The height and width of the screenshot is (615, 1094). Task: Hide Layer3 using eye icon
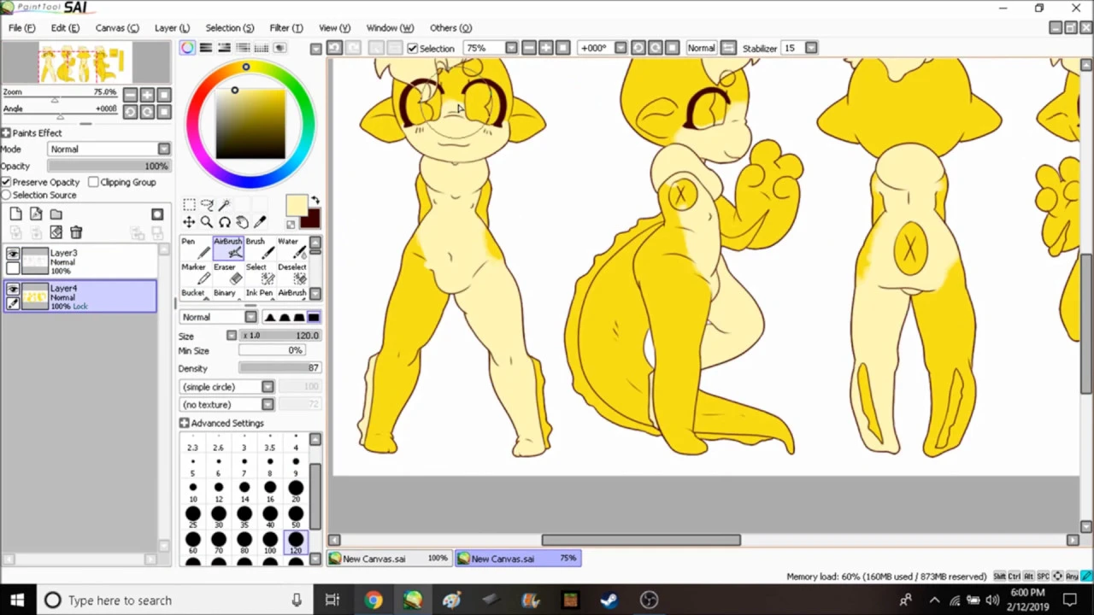tap(13, 254)
